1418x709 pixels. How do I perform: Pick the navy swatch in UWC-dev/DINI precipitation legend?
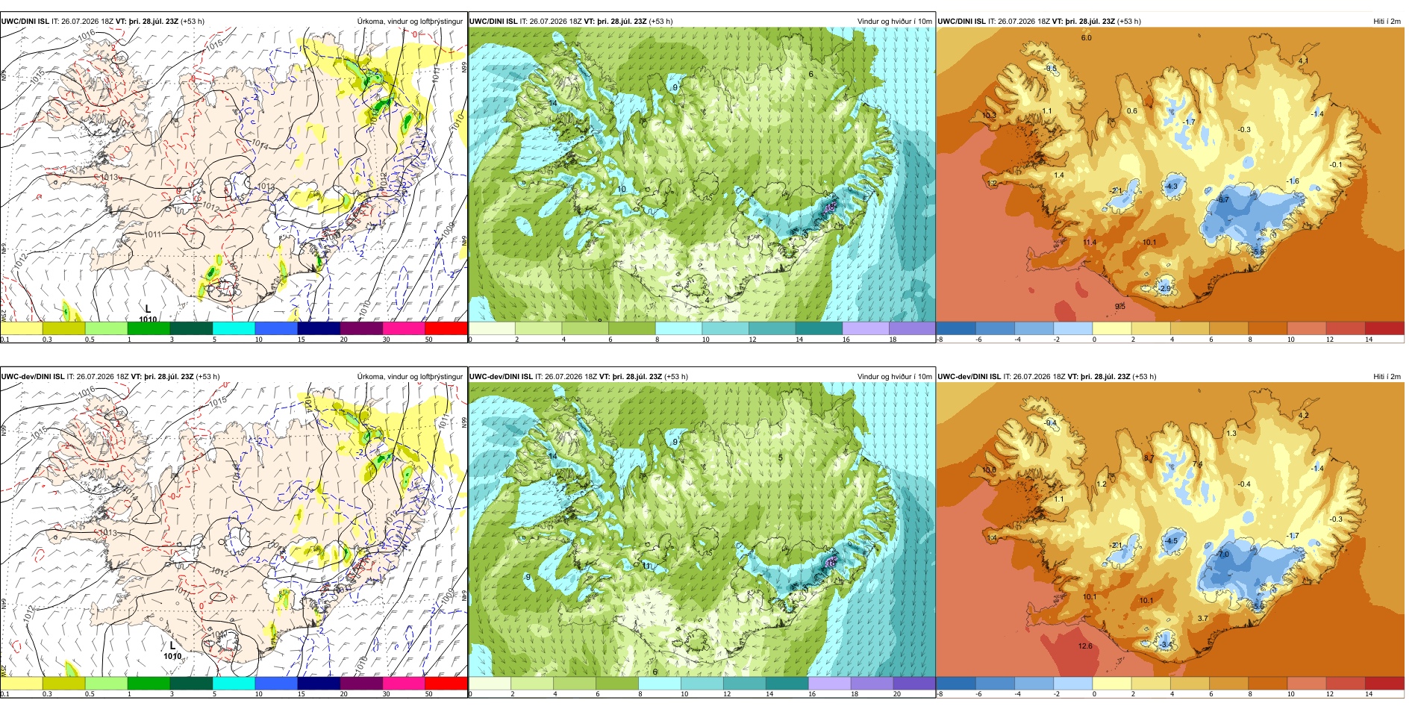pos(319,683)
